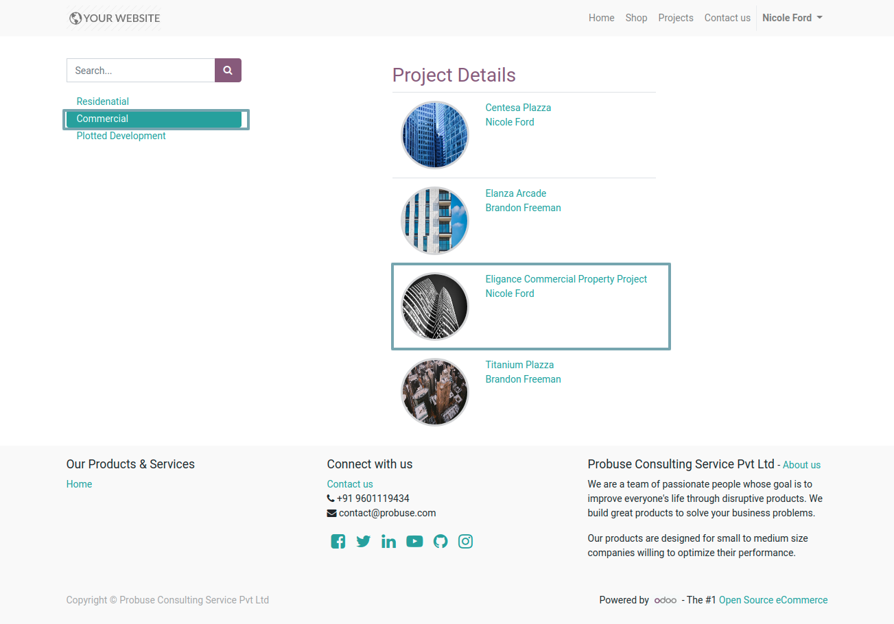The width and height of the screenshot is (894, 624).
Task: Open the Projects menu item
Action: pyautogui.click(x=676, y=18)
